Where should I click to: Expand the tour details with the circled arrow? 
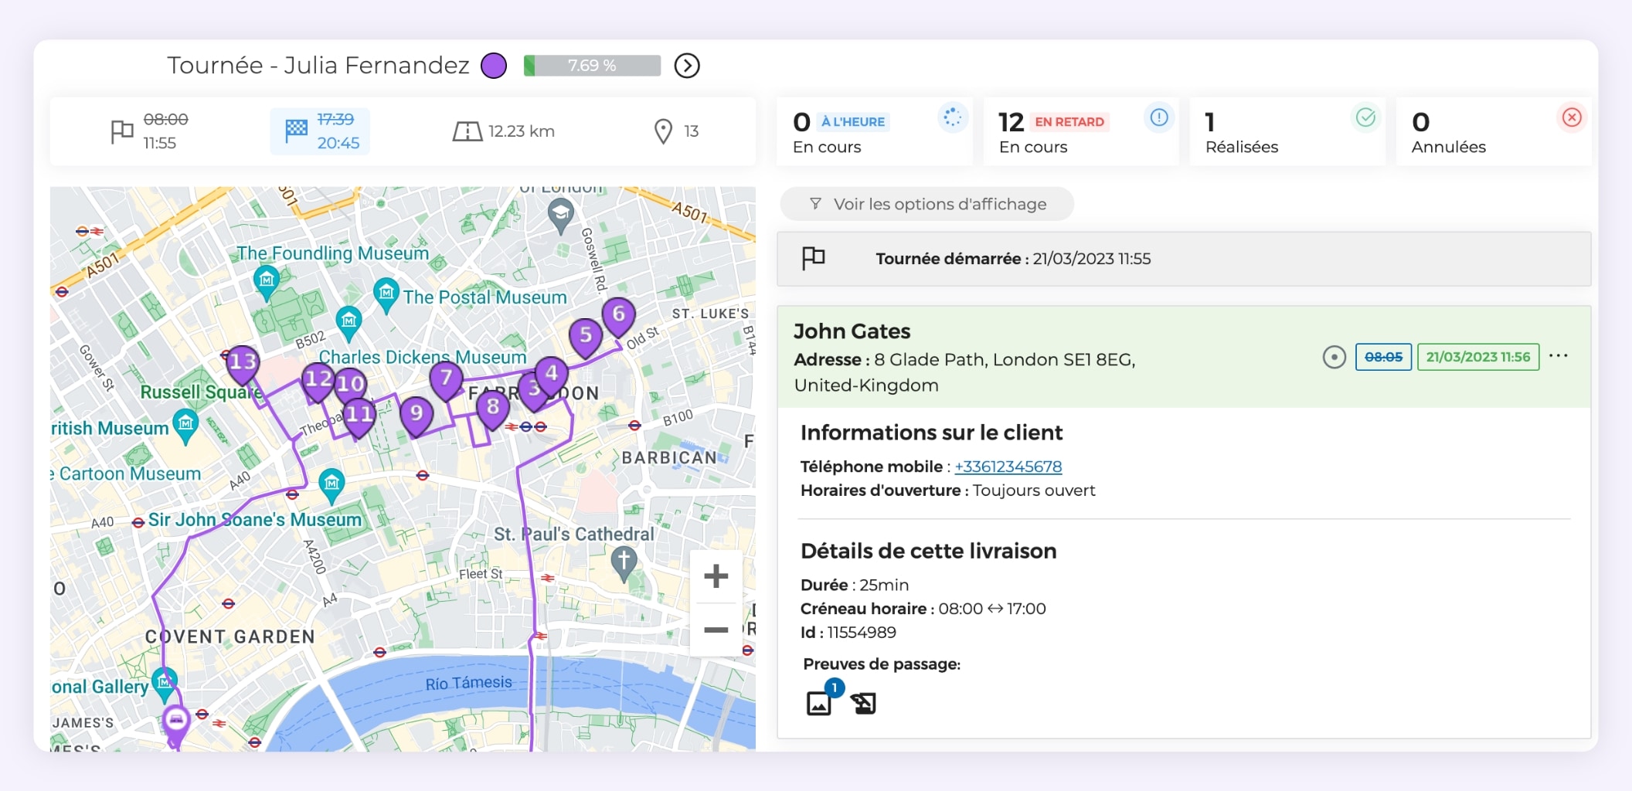(686, 66)
